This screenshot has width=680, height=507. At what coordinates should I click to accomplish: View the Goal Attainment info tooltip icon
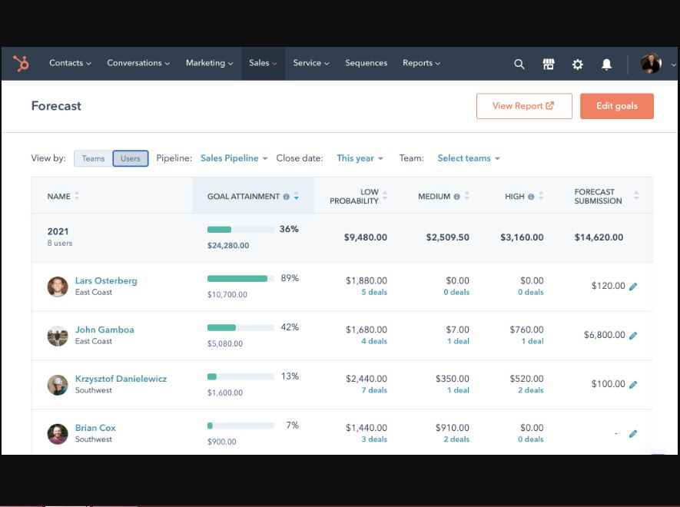click(x=286, y=196)
